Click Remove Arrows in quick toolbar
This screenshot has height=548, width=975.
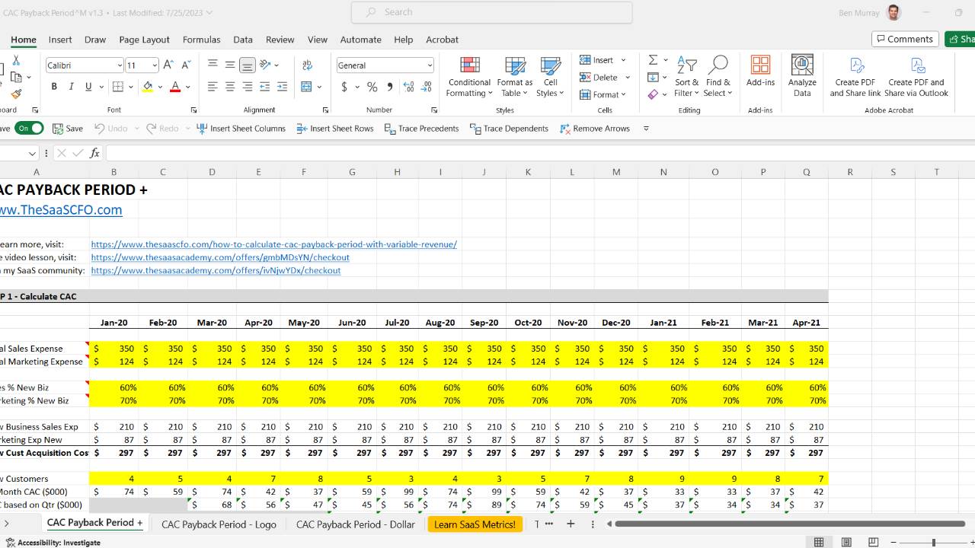pos(595,129)
